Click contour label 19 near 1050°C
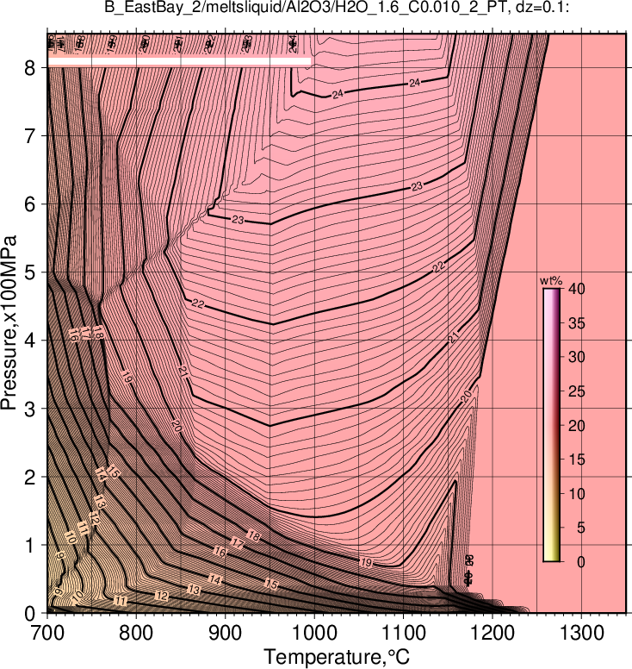 click(366, 562)
